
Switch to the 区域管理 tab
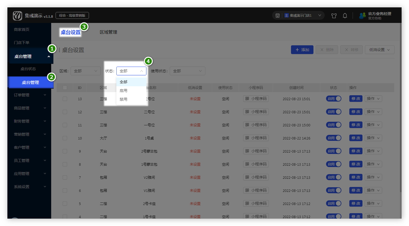point(109,32)
